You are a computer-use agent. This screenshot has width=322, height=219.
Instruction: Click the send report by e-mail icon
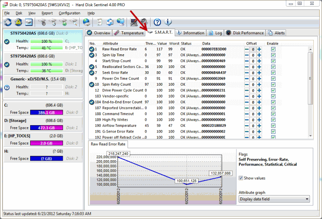pos(110,22)
